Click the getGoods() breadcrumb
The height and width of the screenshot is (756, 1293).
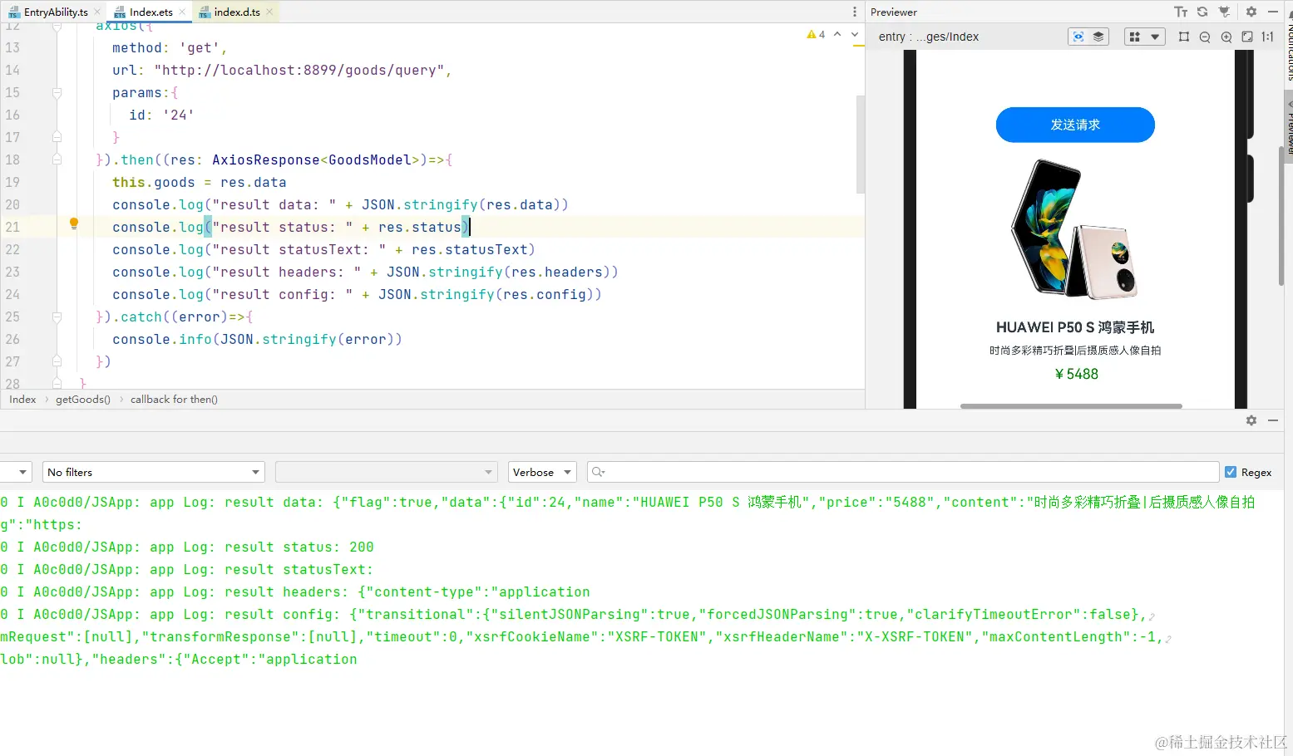point(83,400)
